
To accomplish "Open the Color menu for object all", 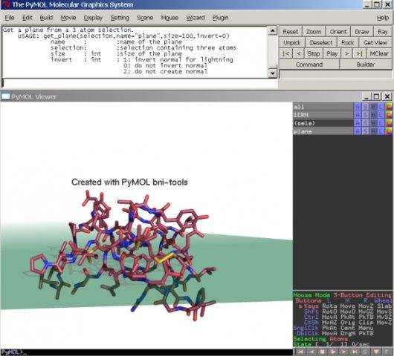I will (x=389, y=107).
